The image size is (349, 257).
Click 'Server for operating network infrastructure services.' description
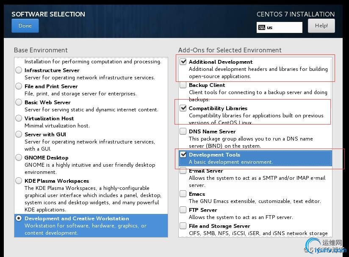point(90,78)
